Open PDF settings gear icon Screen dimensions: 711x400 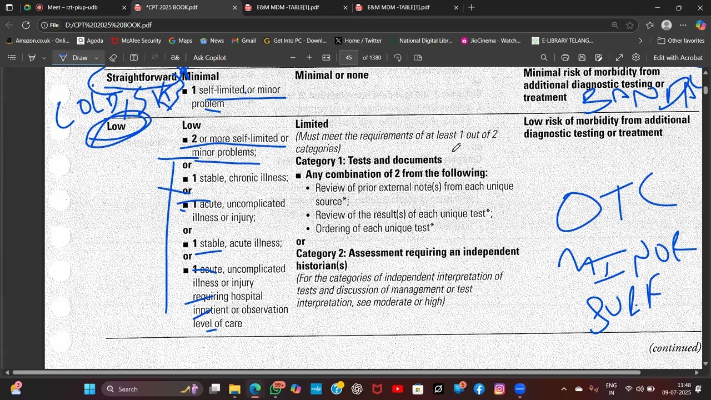(x=636, y=58)
